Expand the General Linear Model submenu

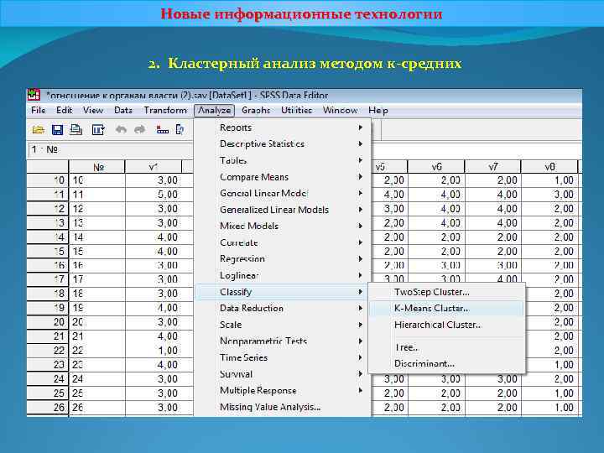pos(283,194)
